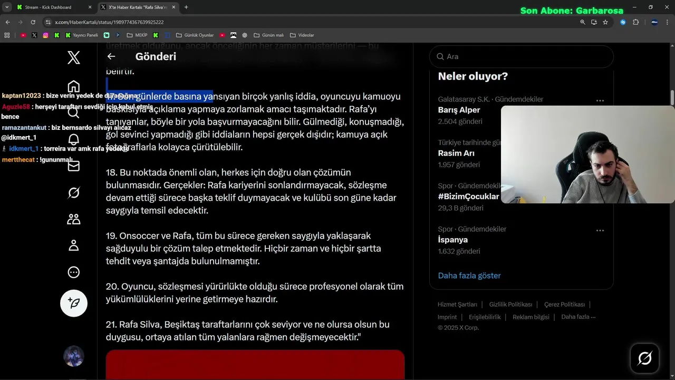This screenshot has width=675, height=380.
Task: Open account avatar at sidebar bottom
Action: [x=74, y=356]
